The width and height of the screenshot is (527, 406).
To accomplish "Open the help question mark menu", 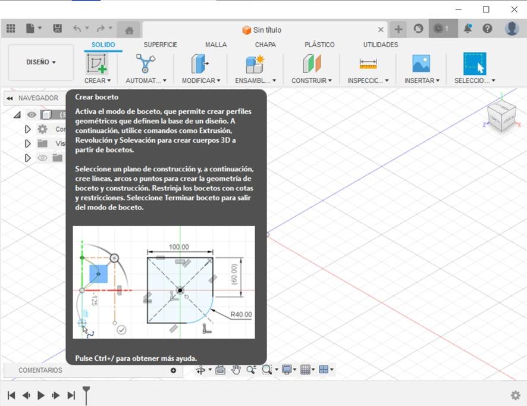I will 487,29.
